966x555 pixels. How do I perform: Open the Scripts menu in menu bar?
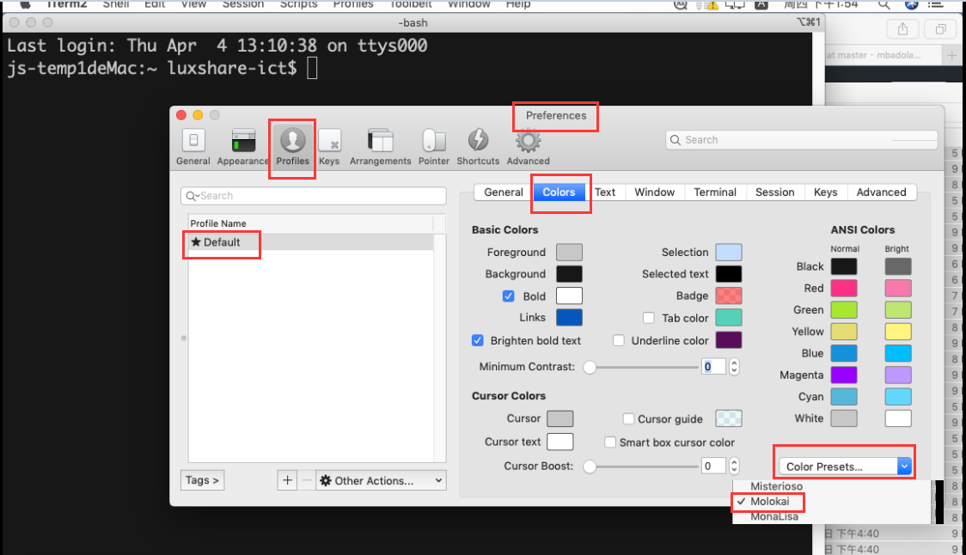point(299,4)
